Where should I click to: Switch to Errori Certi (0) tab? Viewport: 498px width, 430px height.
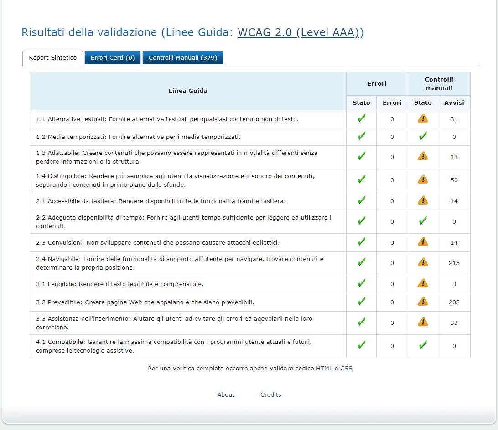[x=113, y=58]
